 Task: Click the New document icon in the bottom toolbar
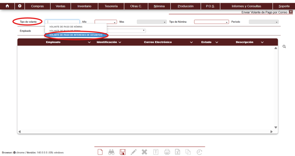(100, 152)
